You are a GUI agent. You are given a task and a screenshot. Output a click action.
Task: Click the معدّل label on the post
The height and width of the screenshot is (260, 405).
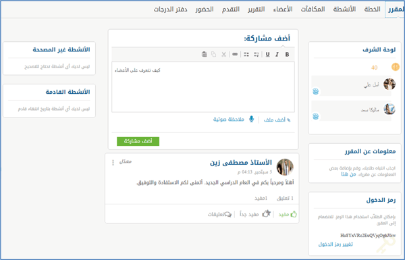point(126,161)
